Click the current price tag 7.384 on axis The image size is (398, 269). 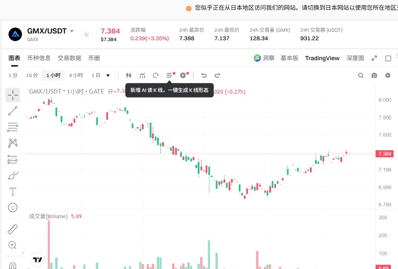point(385,154)
